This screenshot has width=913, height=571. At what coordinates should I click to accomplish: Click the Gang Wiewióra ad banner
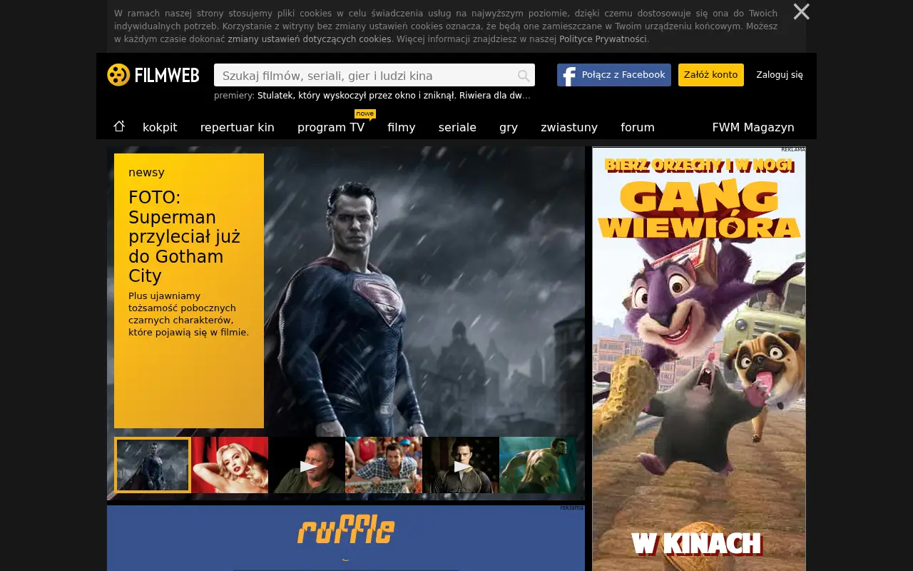(x=699, y=358)
